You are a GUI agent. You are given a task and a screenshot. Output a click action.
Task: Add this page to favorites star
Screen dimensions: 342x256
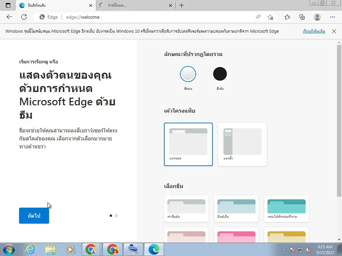(270, 17)
